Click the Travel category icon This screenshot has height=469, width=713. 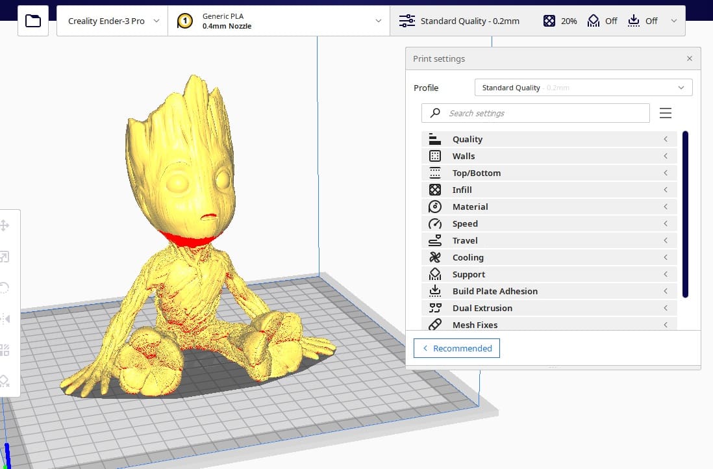[x=434, y=240]
